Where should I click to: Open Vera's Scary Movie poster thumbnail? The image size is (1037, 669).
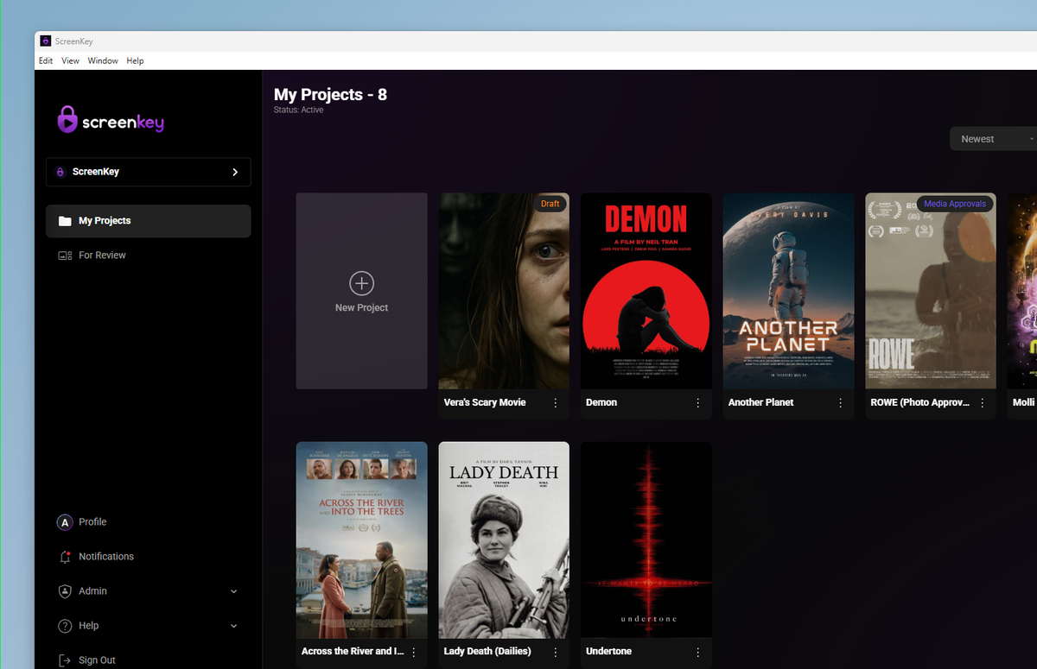[x=504, y=291]
